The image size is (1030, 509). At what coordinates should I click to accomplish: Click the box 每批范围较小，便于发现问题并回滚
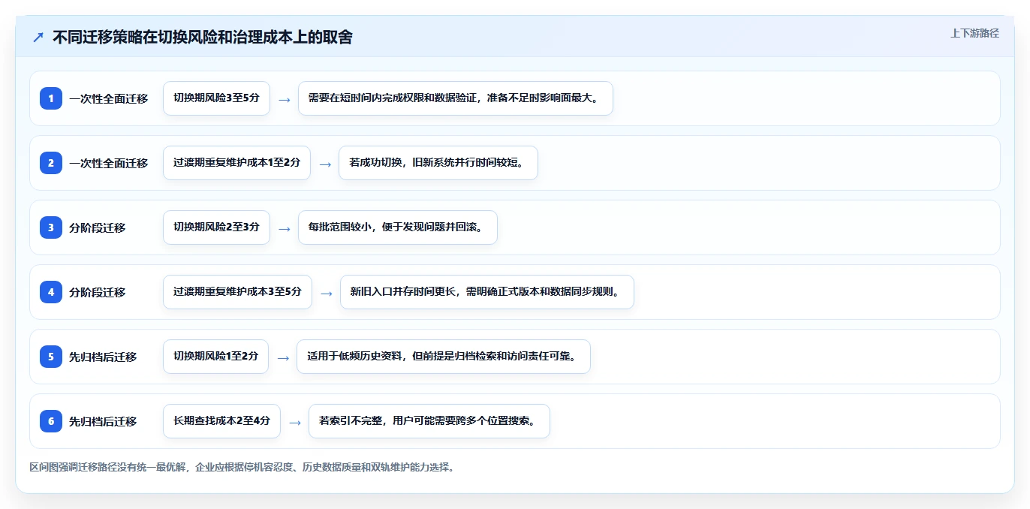(x=398, y=227)
